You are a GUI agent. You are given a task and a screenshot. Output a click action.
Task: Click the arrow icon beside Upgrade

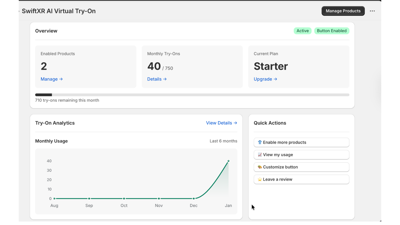(x=275, y=79)
